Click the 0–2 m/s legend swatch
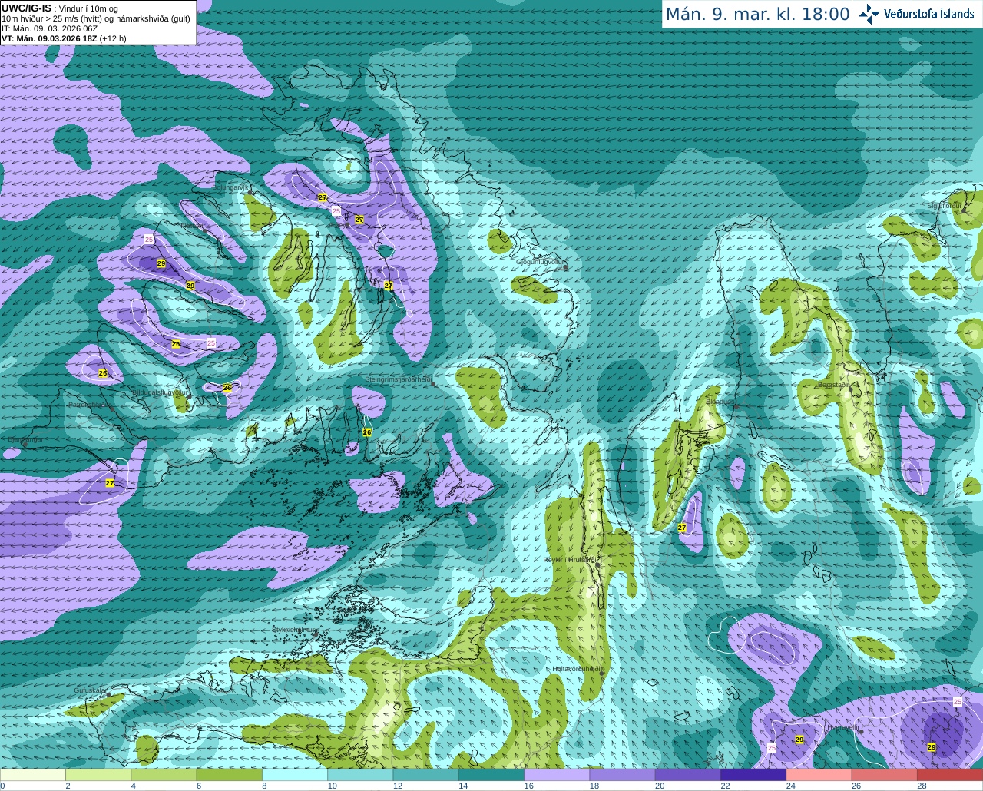The height and width of the screenshot is (791, 983). click(x=33, y=775)
